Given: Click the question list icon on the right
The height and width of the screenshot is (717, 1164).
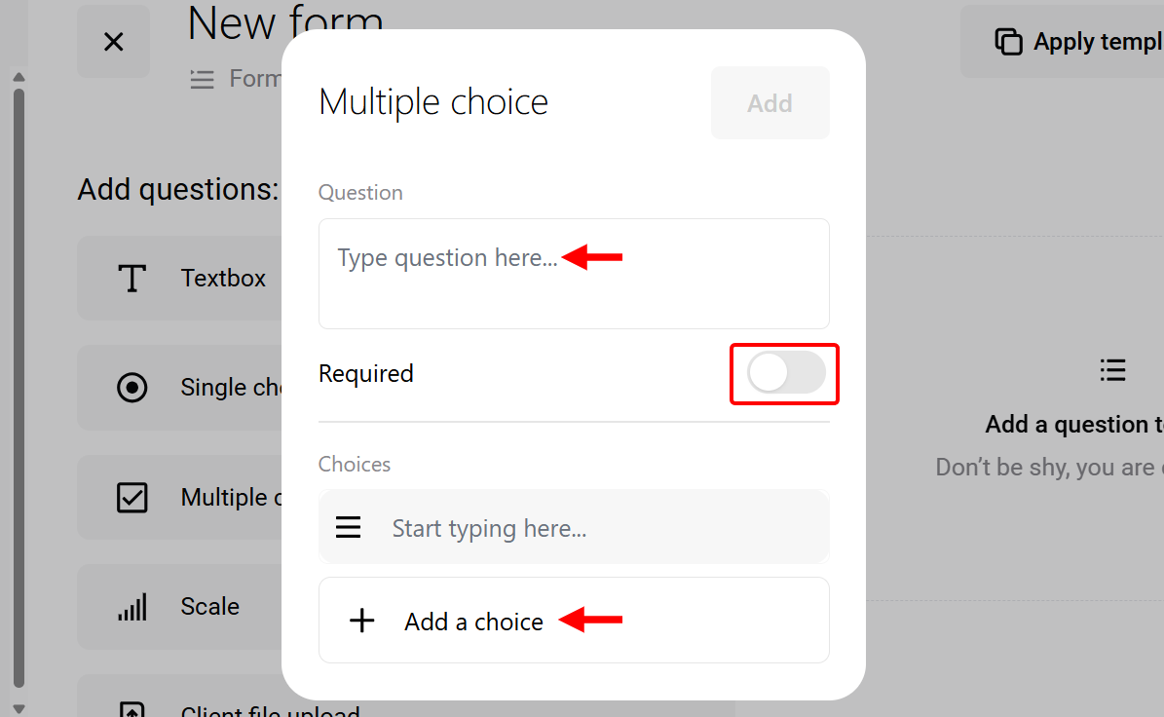Looking at the screenshot, I should (1112, 370).
